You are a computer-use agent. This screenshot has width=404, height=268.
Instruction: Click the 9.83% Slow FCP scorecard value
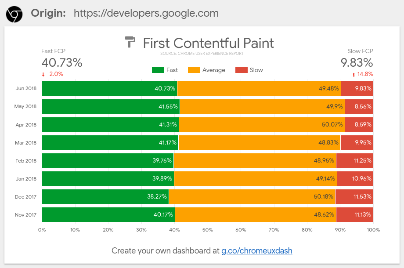357,63
